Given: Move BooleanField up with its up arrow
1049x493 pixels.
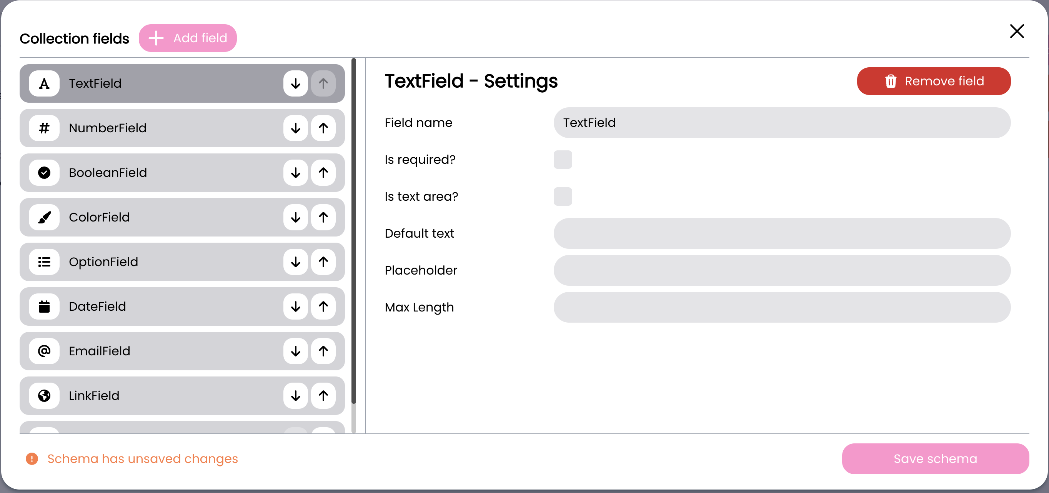Looking at the screenshot, I should point(323,173).
